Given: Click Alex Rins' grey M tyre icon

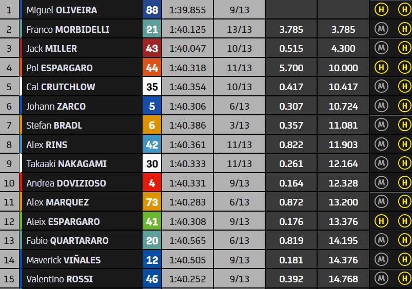Looking at the screenshot, I should (381, 144).
